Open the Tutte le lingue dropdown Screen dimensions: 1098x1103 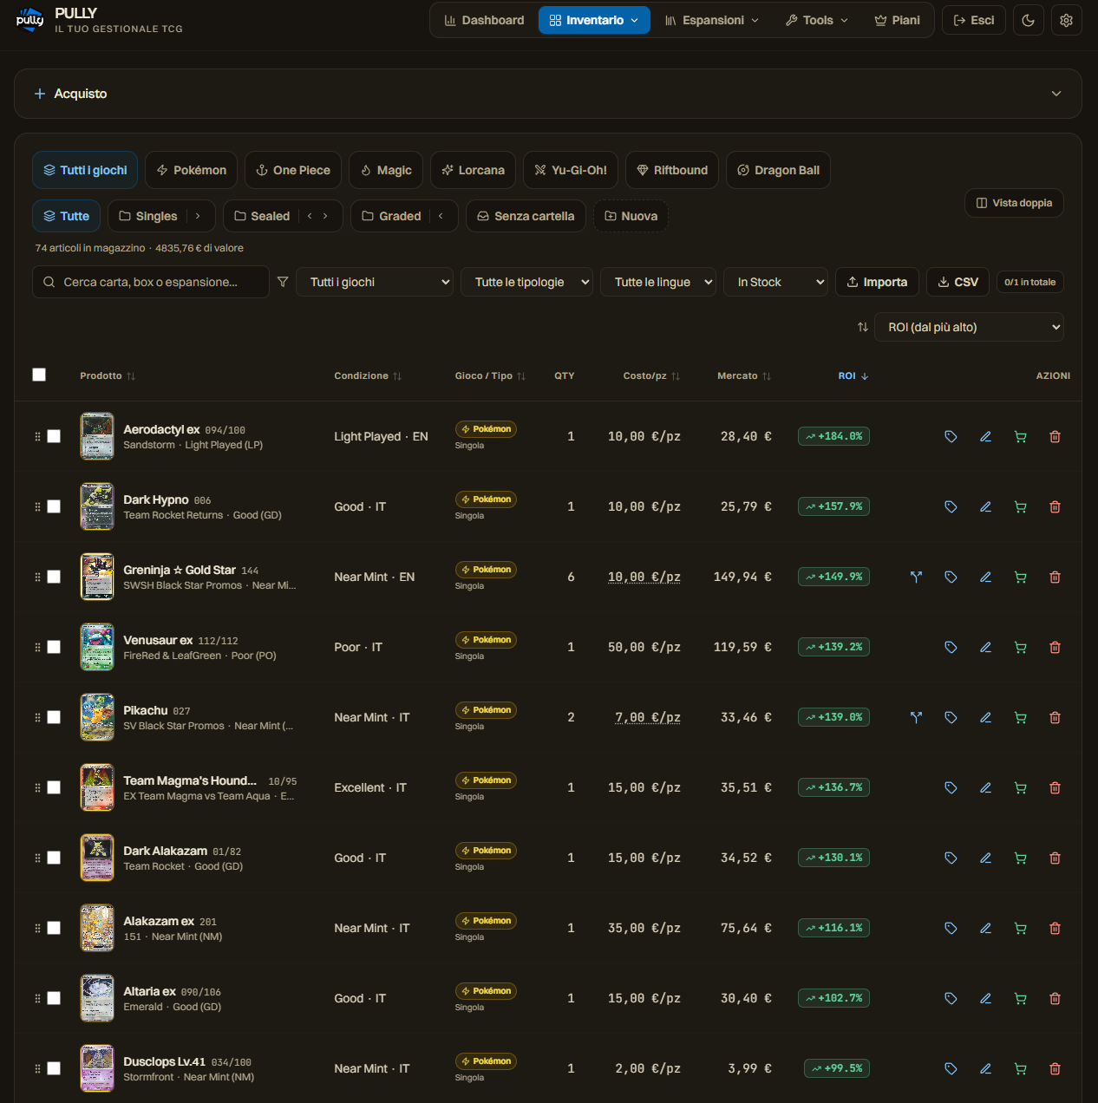click(658, 282)
